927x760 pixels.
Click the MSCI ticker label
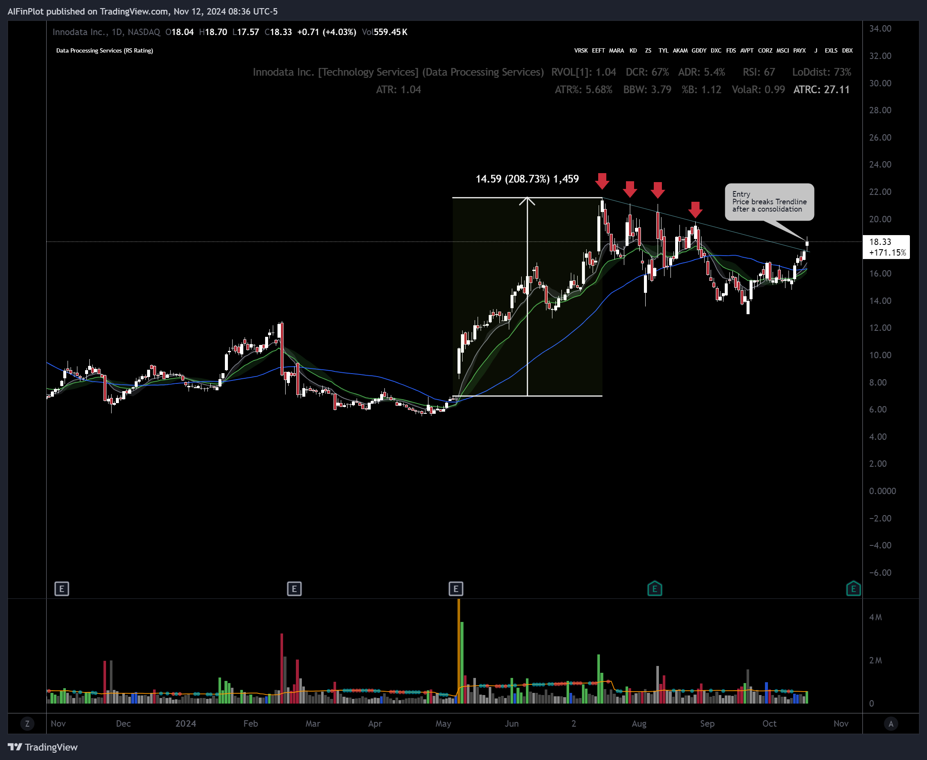coord(783,50)
